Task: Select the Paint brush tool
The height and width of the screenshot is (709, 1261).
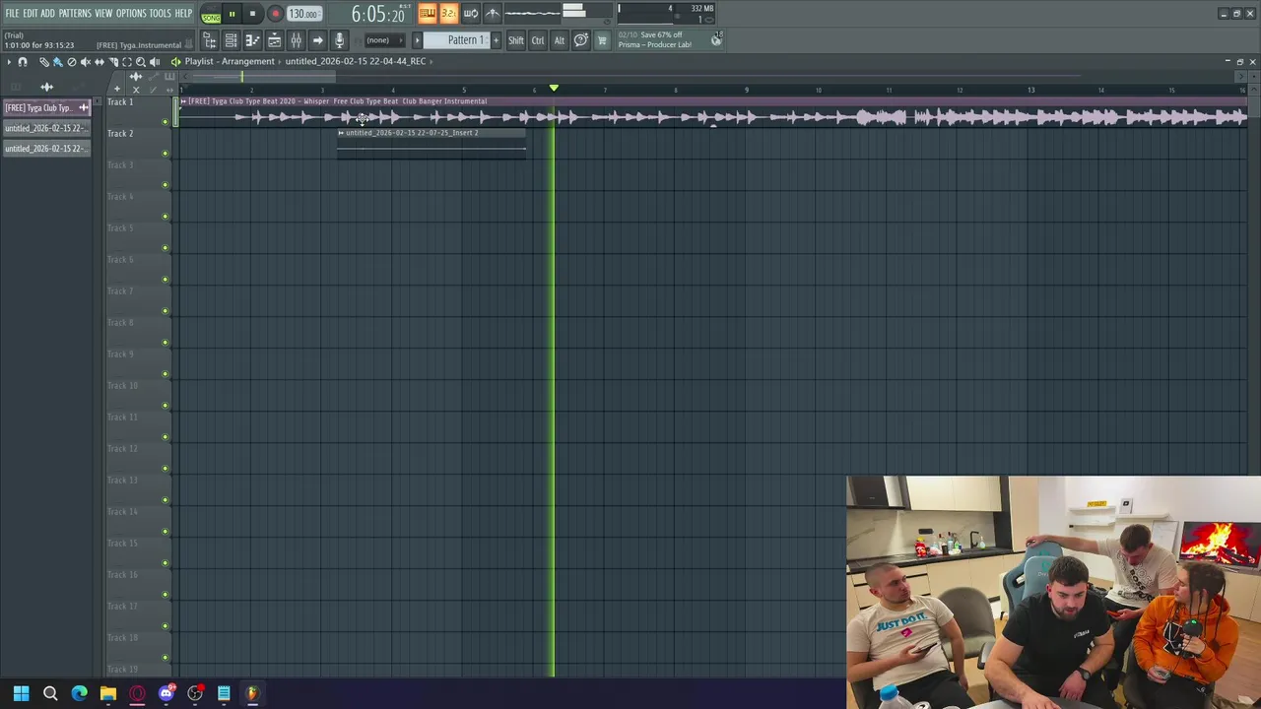Action: tap(57, 62)
